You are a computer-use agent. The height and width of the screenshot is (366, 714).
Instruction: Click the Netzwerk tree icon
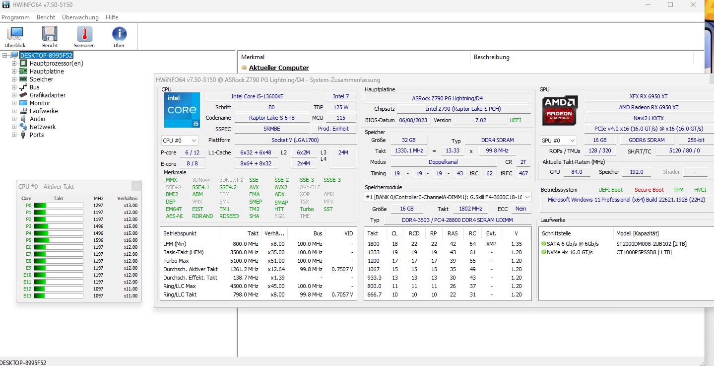[x=23, y=127]
